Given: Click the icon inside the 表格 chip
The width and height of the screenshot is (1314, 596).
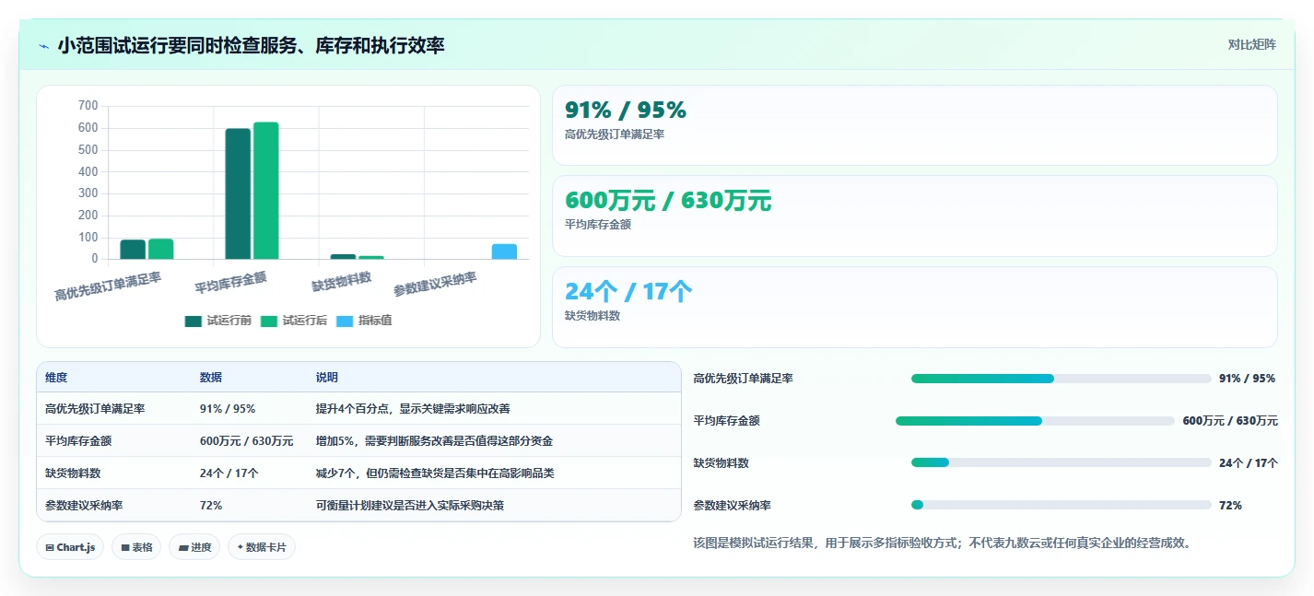Looking at the screenshot, I should pyautogui.click(x=125, y=547).
